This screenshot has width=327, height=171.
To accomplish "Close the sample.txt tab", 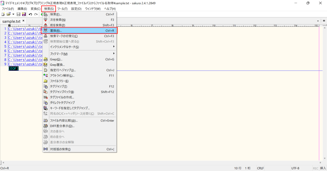I will [x=23, y=21].
